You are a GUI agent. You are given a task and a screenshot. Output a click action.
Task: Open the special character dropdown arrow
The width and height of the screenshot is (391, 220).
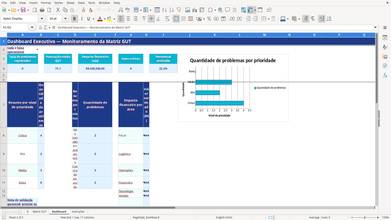point(215,10)
